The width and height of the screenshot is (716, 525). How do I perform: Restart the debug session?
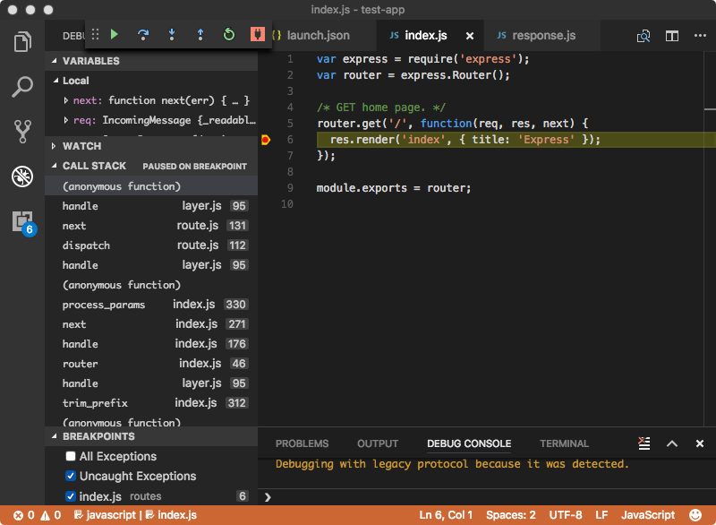click(229, 34)
